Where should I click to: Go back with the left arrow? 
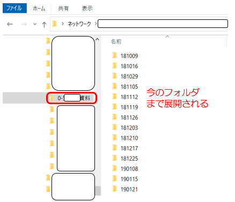(x=10, y=24)
